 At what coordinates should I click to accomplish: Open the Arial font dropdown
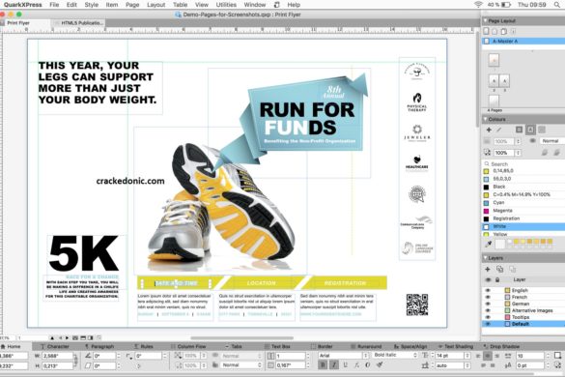point(366,356)
